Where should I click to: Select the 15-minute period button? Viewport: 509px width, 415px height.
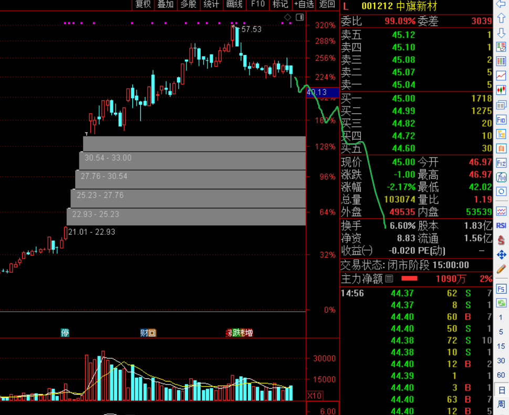tap(501, 346)
